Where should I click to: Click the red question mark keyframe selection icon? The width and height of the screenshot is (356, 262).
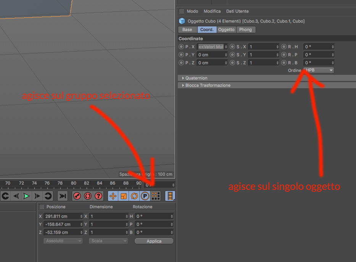(98, 196)
